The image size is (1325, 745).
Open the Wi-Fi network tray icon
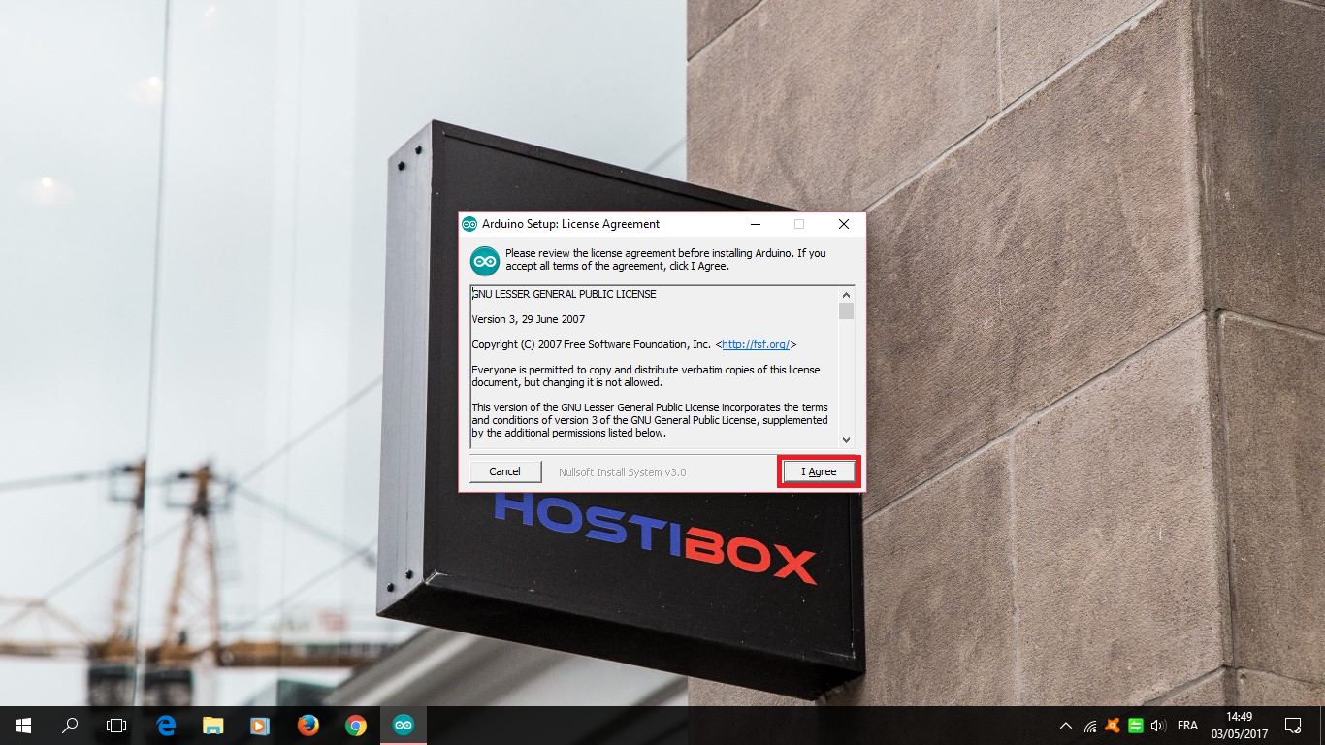1090,726
